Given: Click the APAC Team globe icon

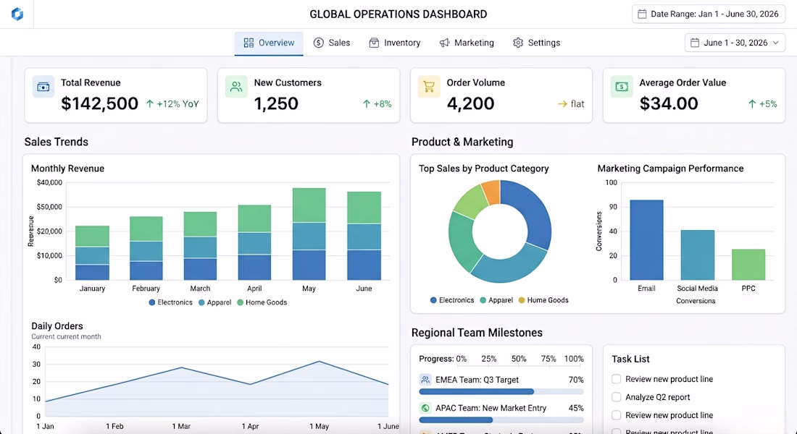Looking at the screenshot, I should 425,408.
